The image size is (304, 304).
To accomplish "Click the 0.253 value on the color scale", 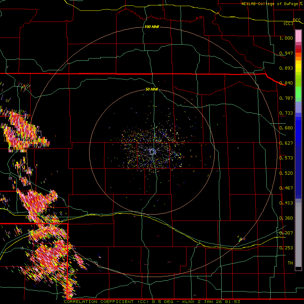I will [x=286, y=248].
